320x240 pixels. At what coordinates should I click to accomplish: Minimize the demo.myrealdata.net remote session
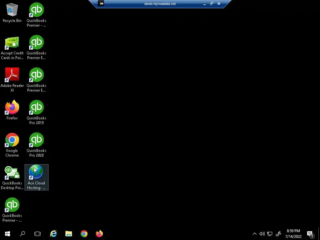(x=204, y=4)
